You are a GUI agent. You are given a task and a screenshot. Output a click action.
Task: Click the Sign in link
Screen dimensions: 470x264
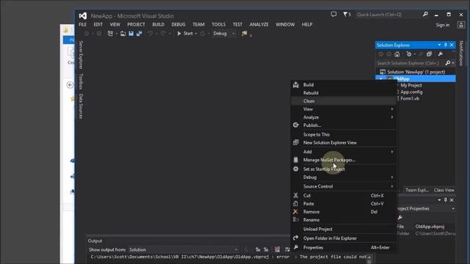pos(443,25)
